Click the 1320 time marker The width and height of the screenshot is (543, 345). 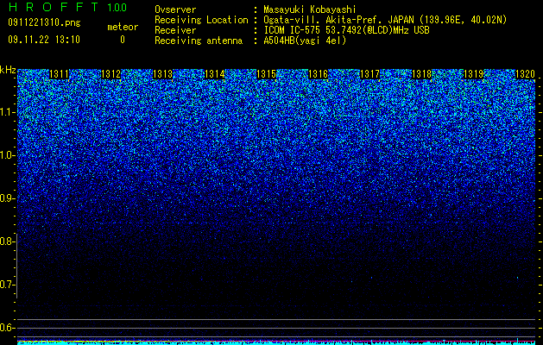(x=526, y=74)
